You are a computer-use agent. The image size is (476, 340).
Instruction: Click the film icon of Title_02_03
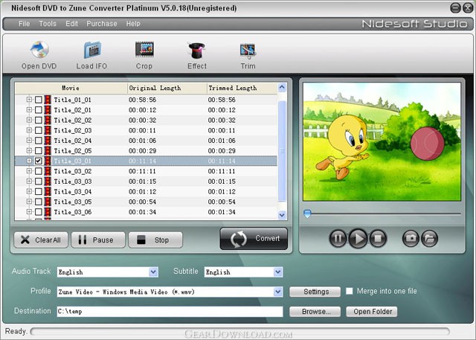(x=48, y=130)
